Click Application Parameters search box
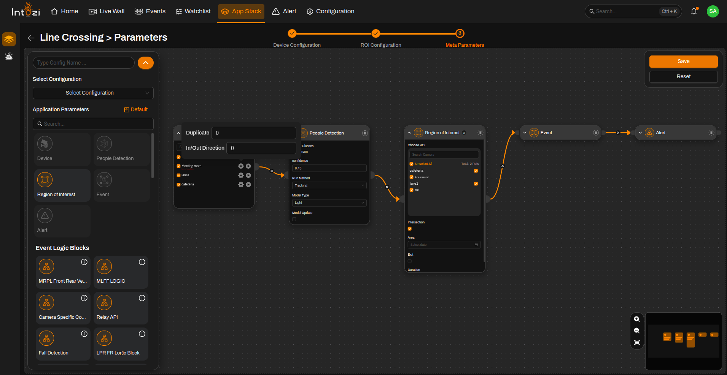 [93, 124]
